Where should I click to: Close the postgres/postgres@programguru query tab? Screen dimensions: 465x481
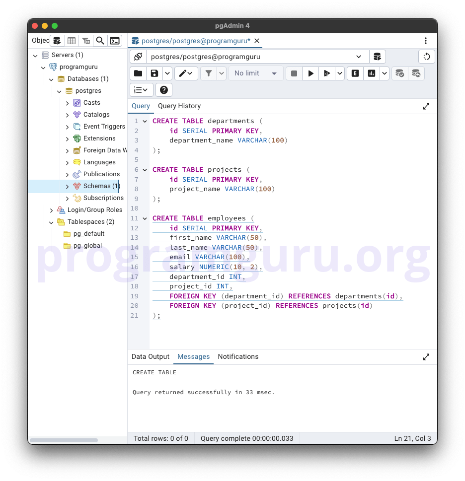[257, 41]
